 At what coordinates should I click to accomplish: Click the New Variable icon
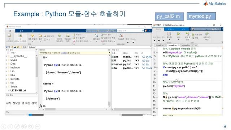click(x=74, y=35)
